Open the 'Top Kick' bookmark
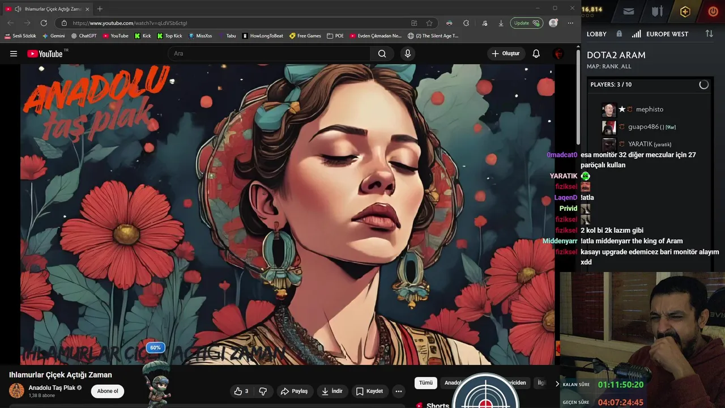This screenshot has height=408, width=725. click(x=169, y=36)
